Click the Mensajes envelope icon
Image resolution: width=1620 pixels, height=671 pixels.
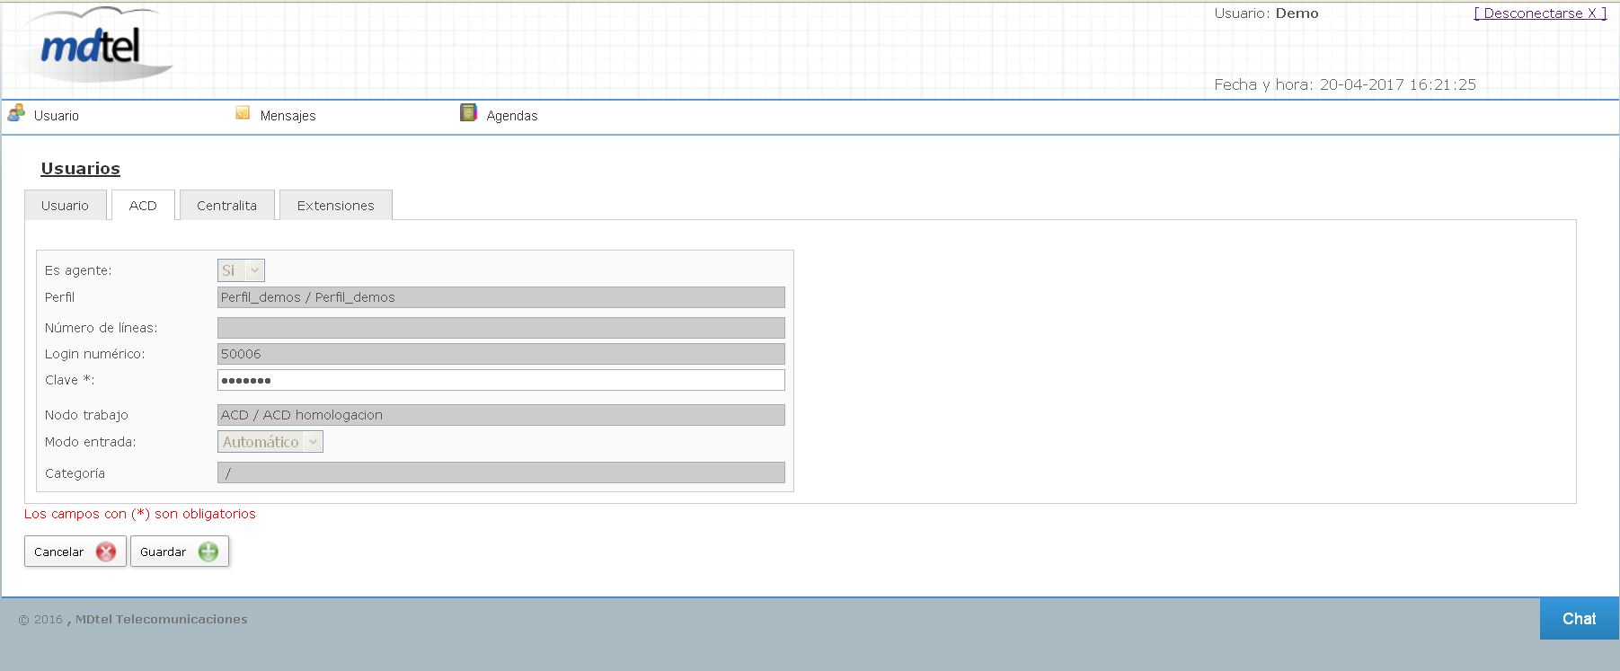(x=243, y=113)
